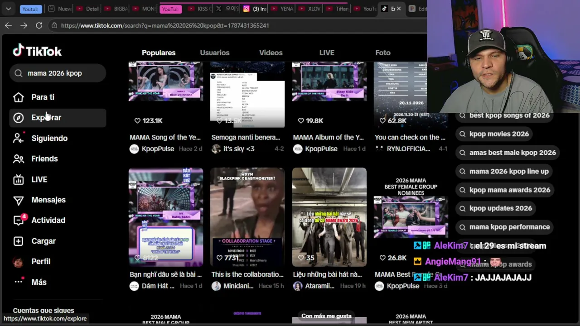
Task: Click the TikTok search field 'mama 2026 kpop'
Action: [58, 73]
